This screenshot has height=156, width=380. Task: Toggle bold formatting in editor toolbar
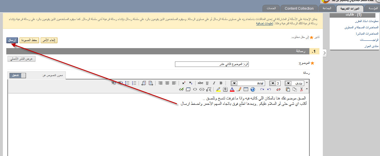[221, 83]
